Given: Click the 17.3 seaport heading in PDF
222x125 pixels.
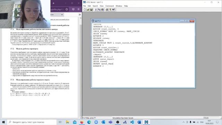Looking at the screenshot, I should click(x=30, y=80).
